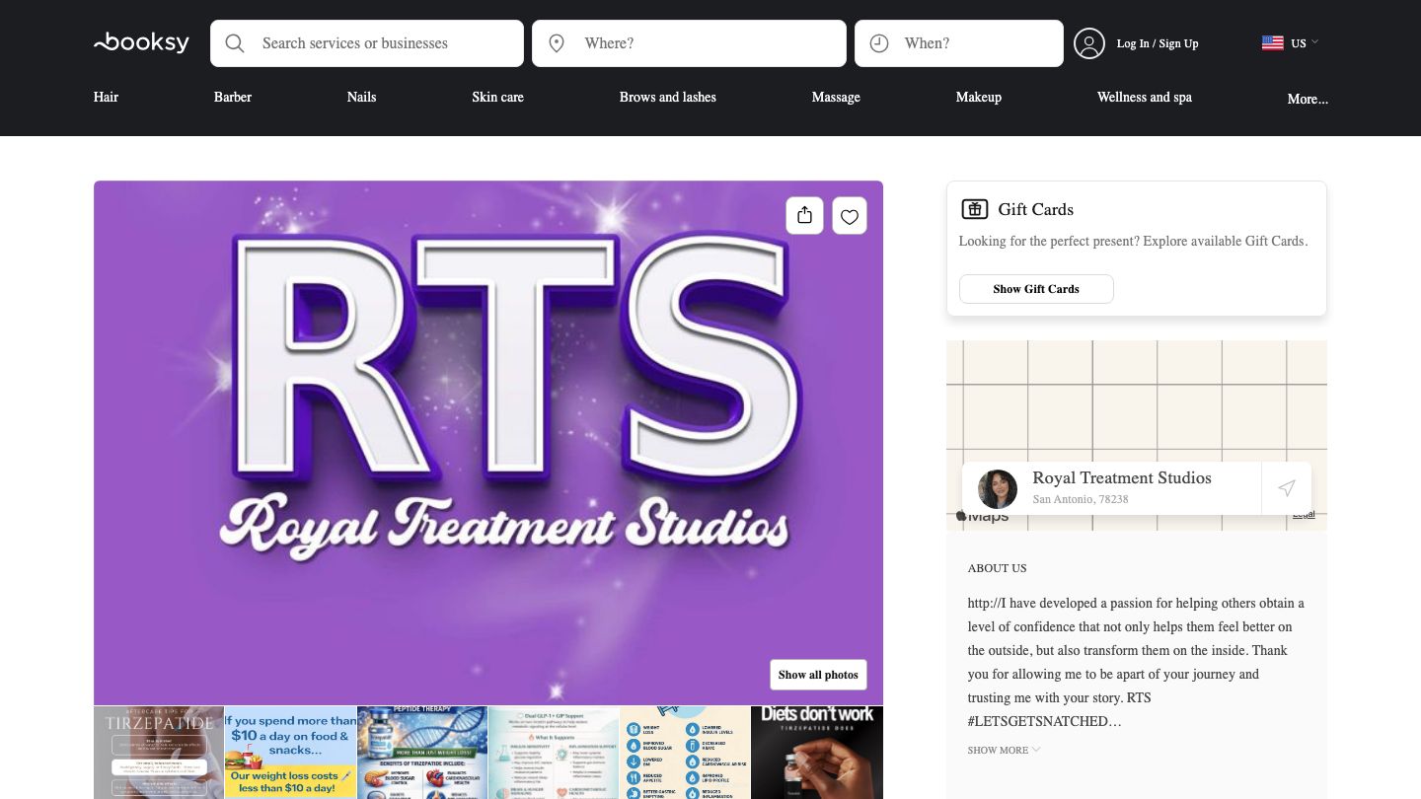Favorite the salon with the heart toggle
Viewport: 1421px width, 799px height.
tap(849, 215)
